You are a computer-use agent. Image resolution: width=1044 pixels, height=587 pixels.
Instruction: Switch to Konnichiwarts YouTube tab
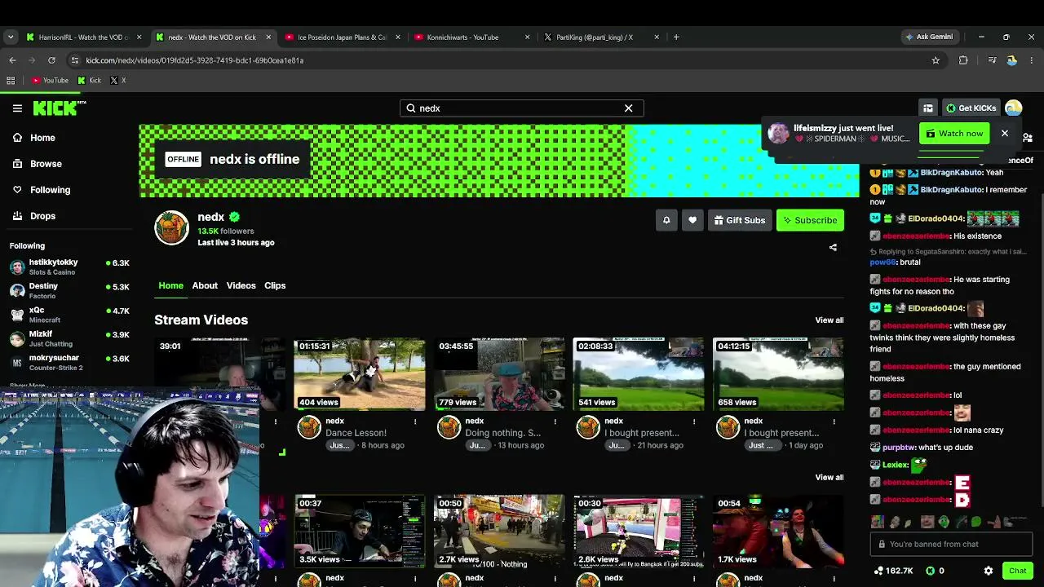point(471,37)
